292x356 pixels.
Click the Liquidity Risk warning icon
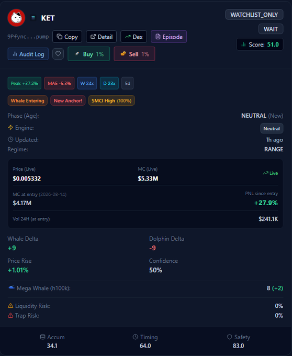click(10, 306)
